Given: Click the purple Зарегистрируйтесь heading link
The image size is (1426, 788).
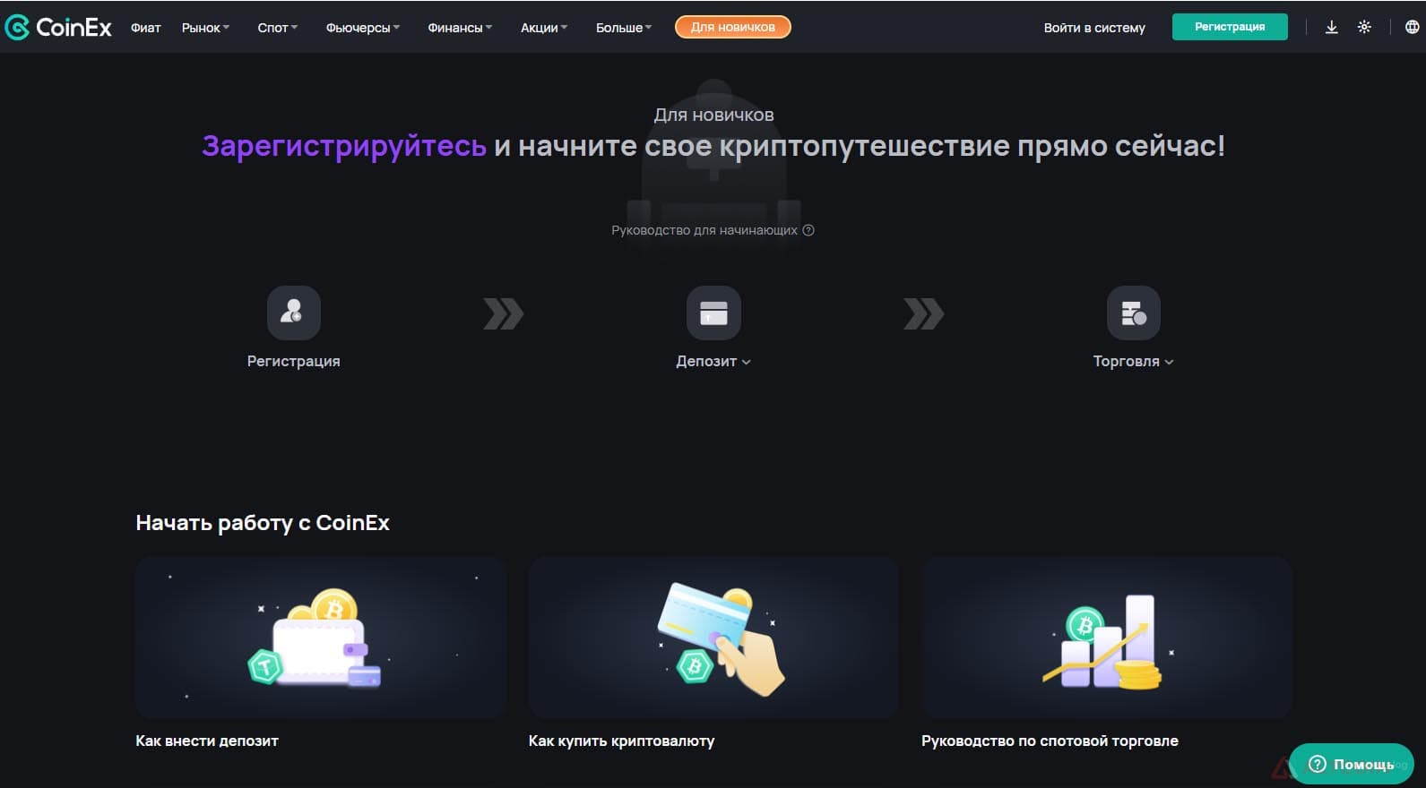Looking at the screenshot, I should pyautogui.click(x=344, y=146).
